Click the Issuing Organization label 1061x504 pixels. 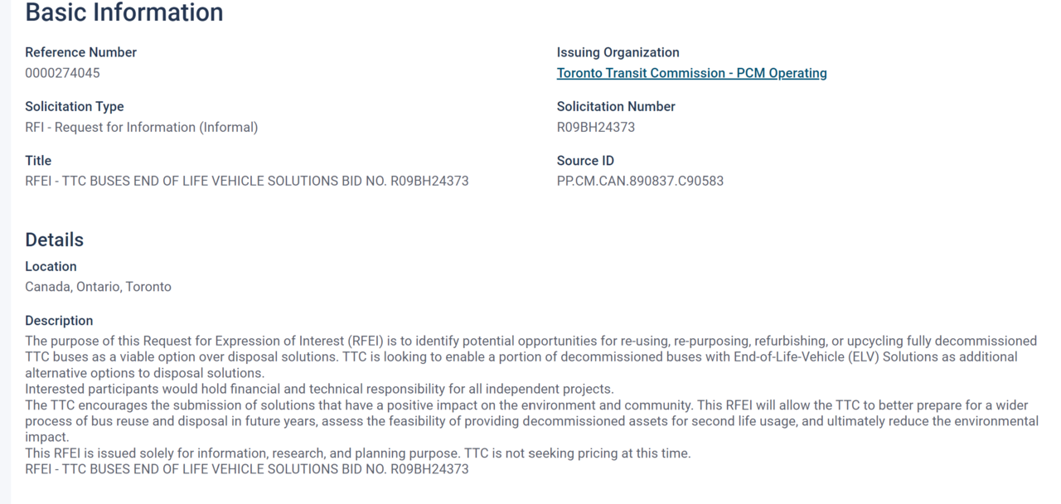pos(618,52)
